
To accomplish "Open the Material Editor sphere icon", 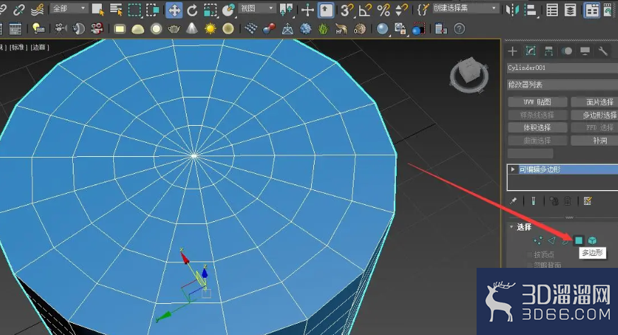I will point(382,28).
